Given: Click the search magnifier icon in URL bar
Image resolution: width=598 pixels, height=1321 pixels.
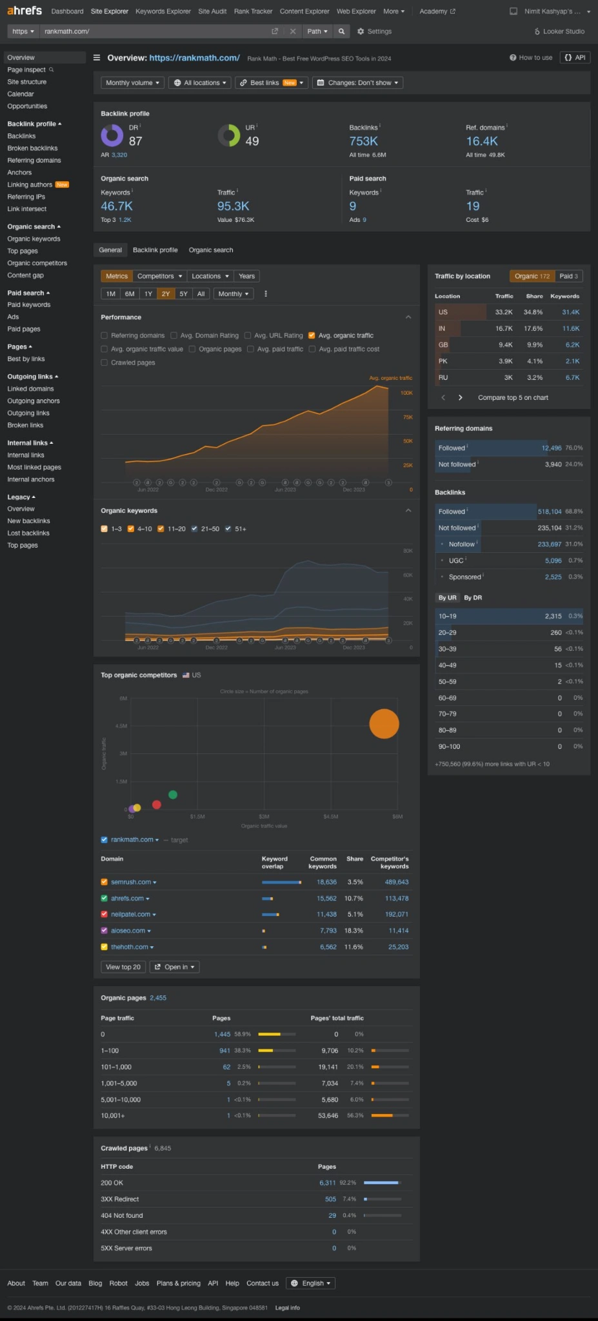Looking at the screenshot, I should click(x=341, y=31).
